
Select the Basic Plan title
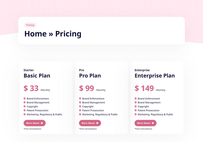(x=37, y=76)
